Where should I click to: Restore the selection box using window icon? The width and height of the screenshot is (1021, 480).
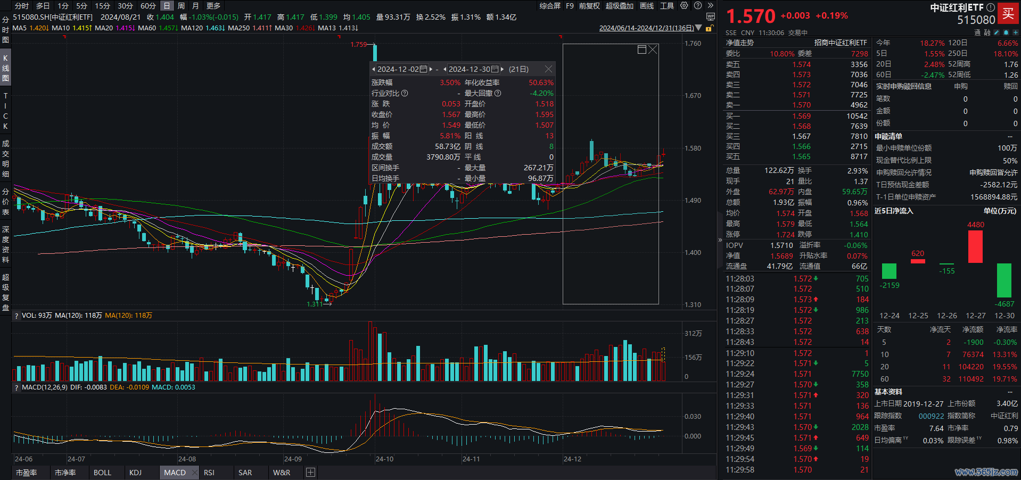(x=642, y=49)
